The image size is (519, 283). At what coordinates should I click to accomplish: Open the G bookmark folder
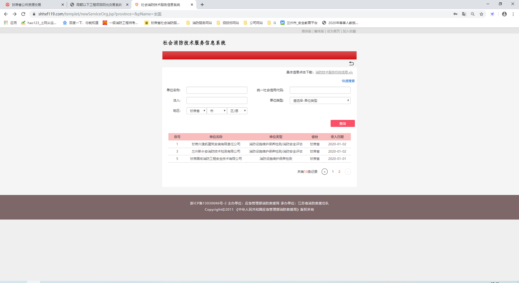pos(272,23)
